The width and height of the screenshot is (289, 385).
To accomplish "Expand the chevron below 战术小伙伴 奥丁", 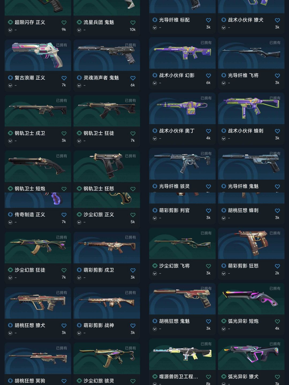I will tap(155, 138).
